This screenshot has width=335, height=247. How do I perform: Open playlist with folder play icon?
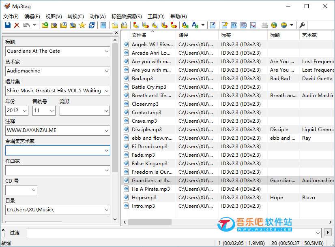point(63,25)
